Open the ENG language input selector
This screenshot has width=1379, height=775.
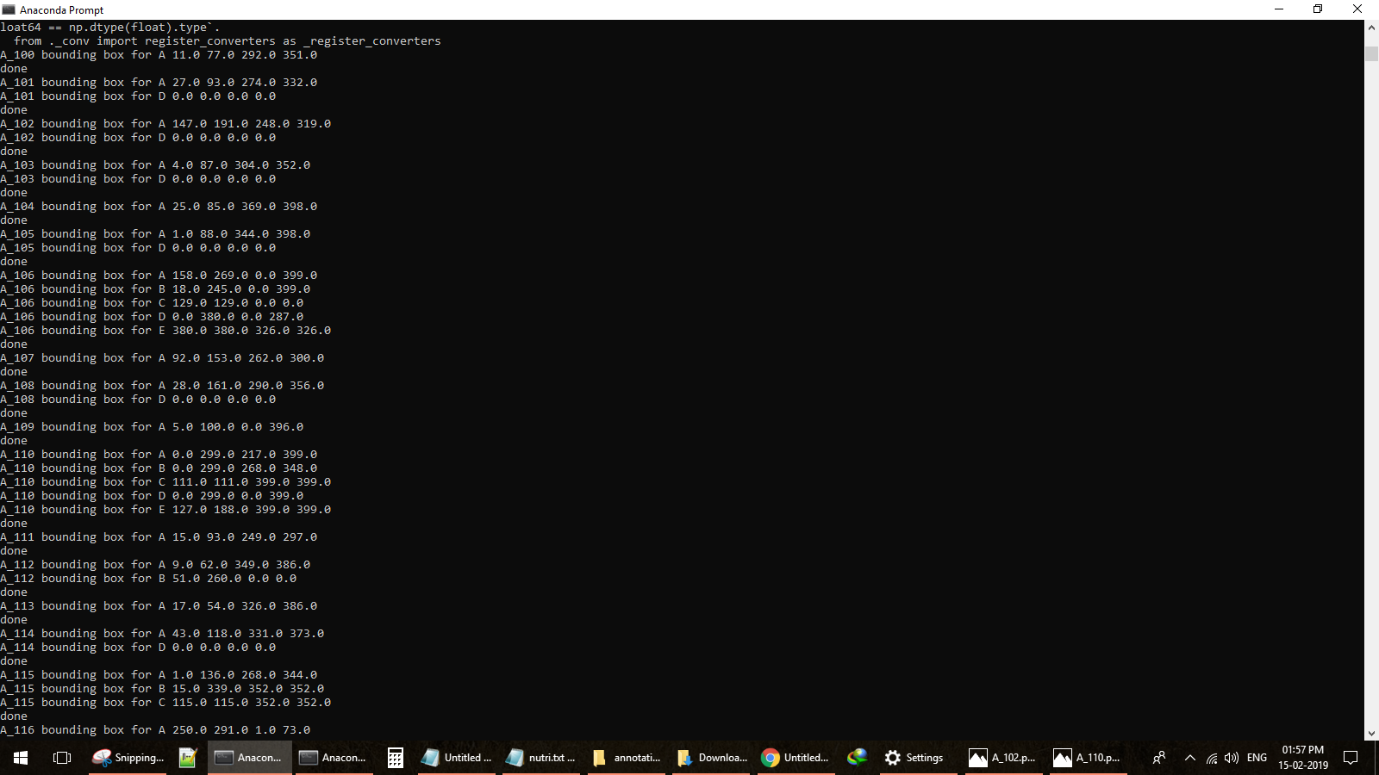pyautogui.click(x=1257, y=758)
